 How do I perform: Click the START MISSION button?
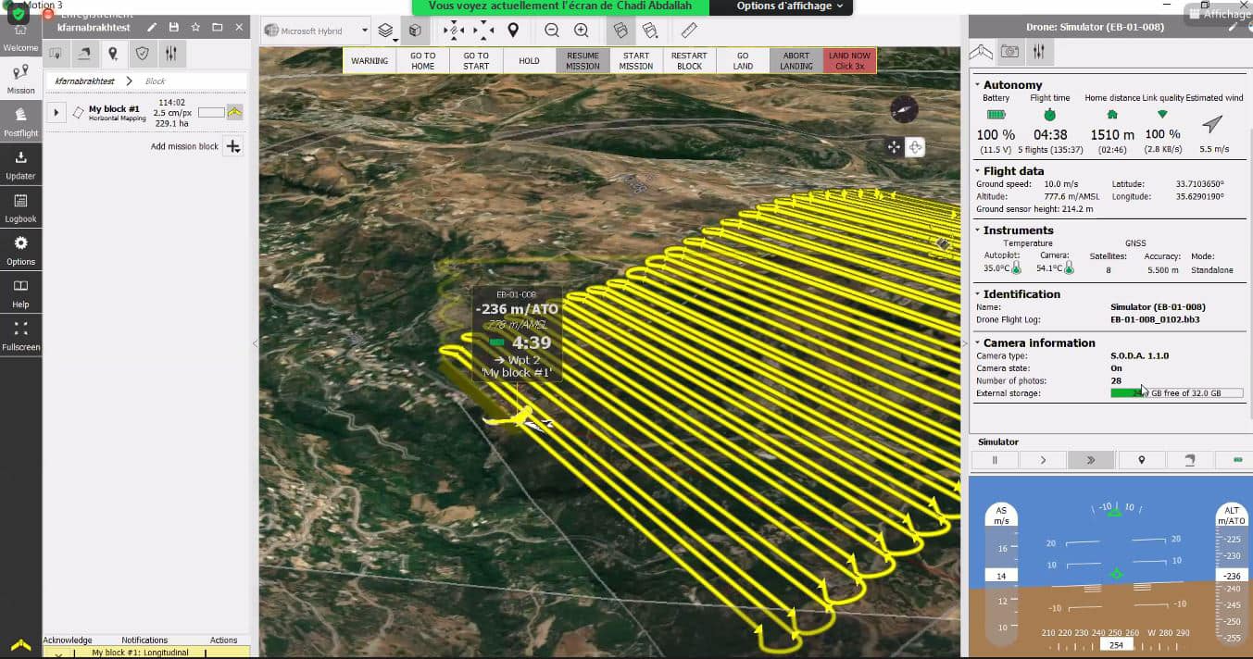(636, 61)
